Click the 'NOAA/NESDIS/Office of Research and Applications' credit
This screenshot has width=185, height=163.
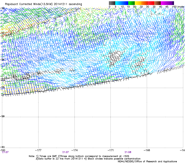point(147,161)
